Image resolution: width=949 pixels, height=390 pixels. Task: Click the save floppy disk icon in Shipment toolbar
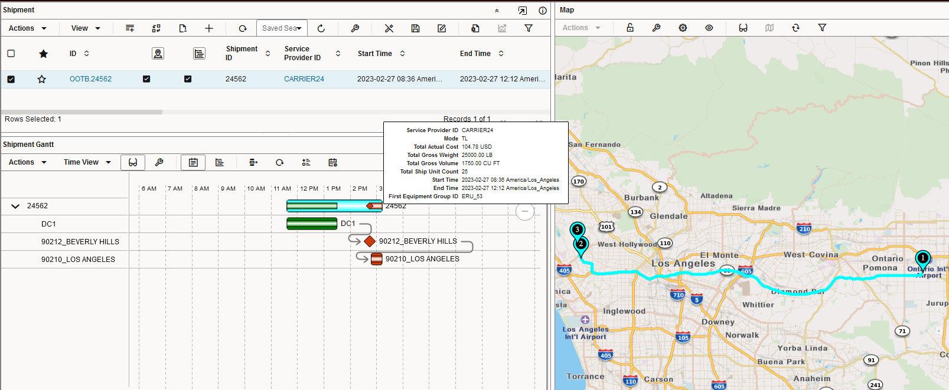tap(416, 28)
